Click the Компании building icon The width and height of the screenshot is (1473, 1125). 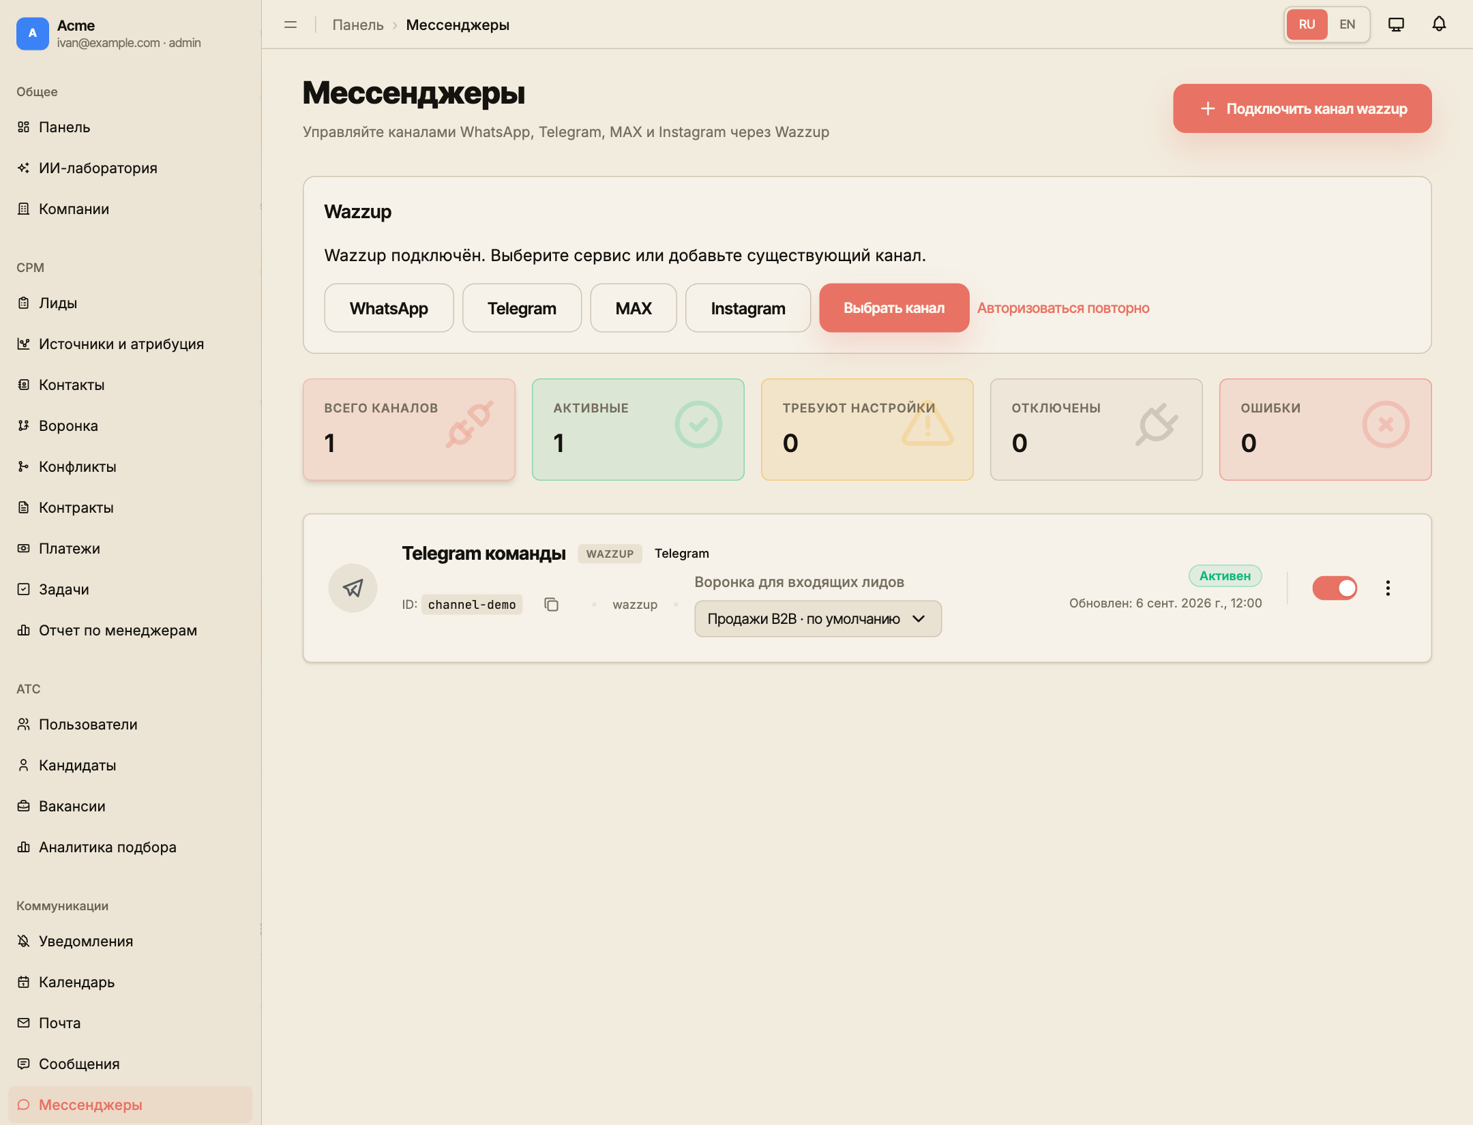24,209
